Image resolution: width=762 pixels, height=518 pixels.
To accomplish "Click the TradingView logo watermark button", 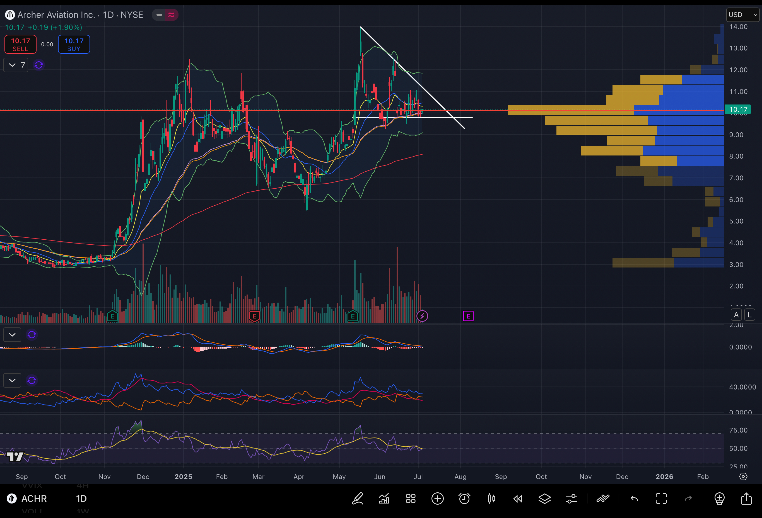I will tap(15, 456).
